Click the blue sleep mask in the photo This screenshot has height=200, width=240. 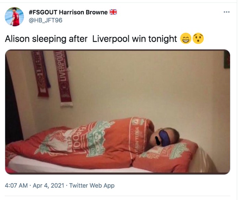[x=164, y=138]
